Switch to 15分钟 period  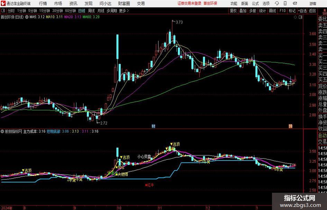point(45,11)
